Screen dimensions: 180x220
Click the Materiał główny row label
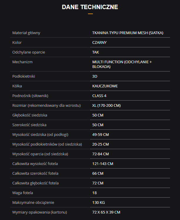point(26,33)
